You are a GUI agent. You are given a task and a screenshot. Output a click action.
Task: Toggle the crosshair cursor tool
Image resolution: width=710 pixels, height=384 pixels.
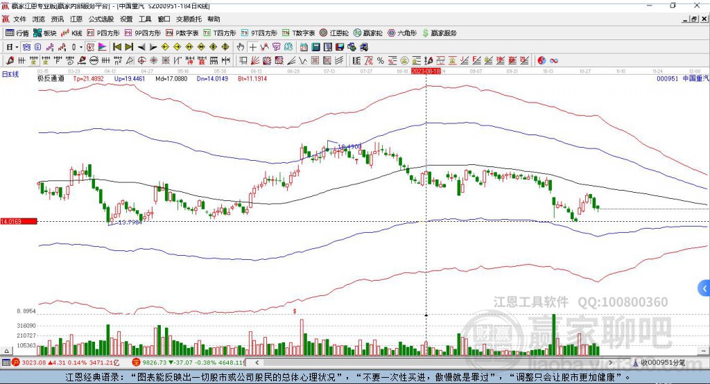(x=252, y=47)
